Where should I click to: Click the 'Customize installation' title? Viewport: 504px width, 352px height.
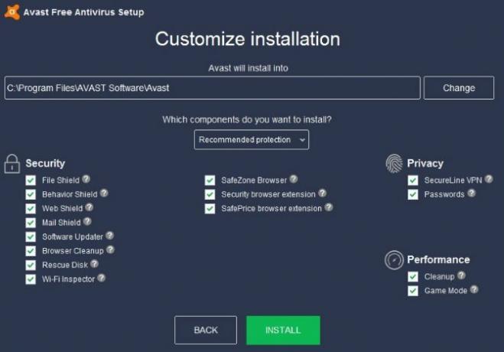click(x=248, y=39)
